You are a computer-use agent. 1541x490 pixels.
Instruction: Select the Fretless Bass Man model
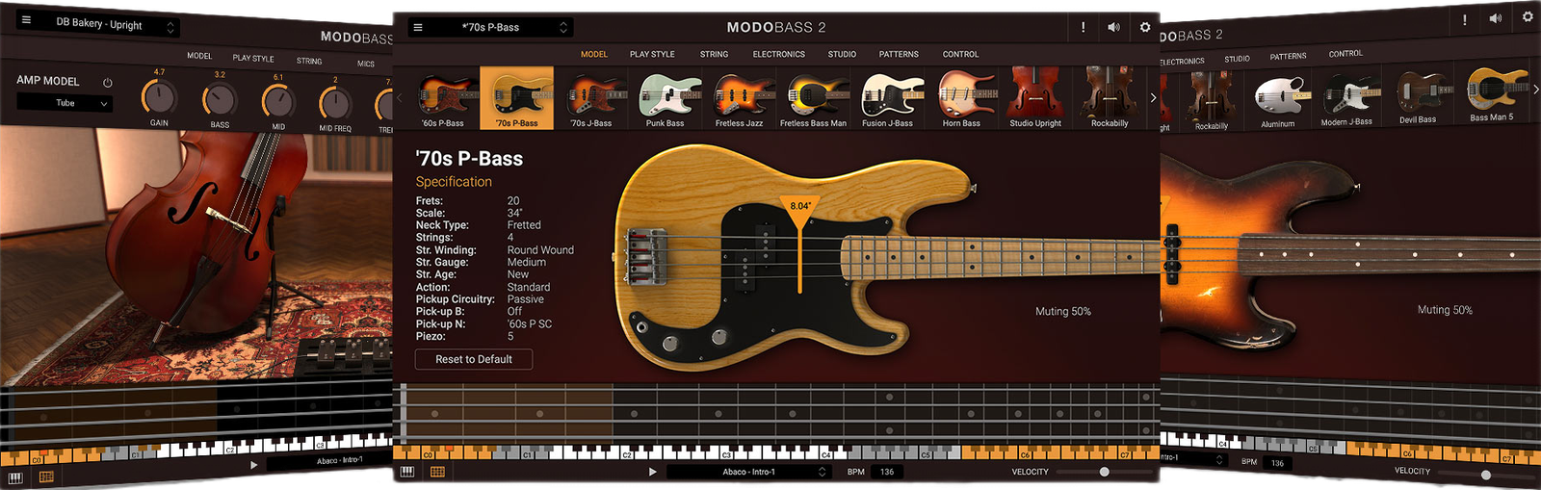(x=814, y=98)
